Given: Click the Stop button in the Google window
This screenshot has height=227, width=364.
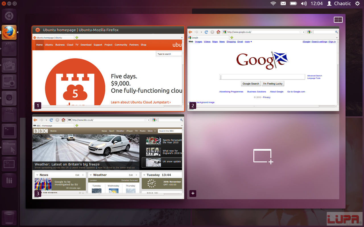Looking at the screenshot, I should (212, 32).
